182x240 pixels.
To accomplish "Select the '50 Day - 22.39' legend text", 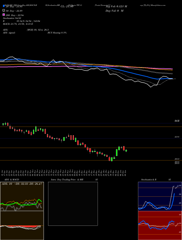I will click(14, 11).
